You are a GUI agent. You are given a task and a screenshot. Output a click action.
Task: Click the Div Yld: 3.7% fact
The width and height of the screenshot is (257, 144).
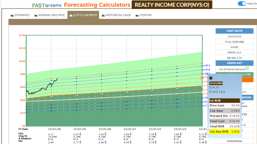(235, 58)
